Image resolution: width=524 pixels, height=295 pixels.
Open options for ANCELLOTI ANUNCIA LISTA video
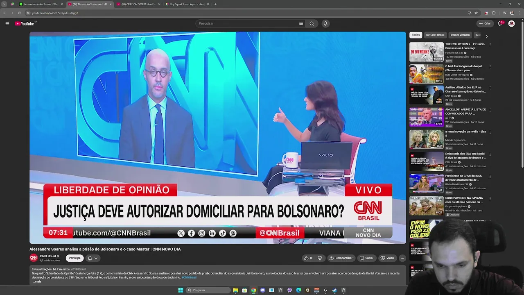pyautogui.click(x=490, y=110)
